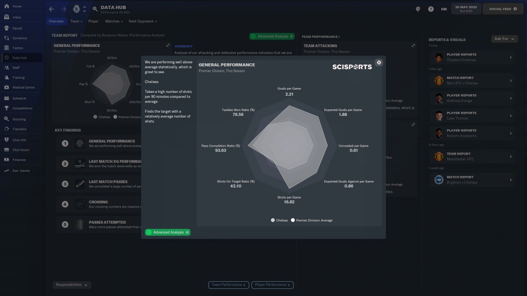The image size is (527, 296).
Task: Open the Inbox sidebar icon
Action: tap(7, 17)
